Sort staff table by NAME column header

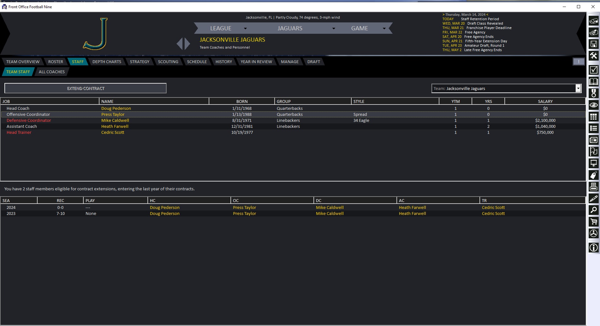pos(154,101)
